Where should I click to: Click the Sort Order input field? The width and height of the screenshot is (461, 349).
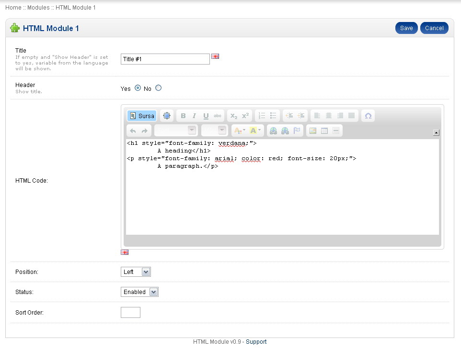(x=130, y=312)
